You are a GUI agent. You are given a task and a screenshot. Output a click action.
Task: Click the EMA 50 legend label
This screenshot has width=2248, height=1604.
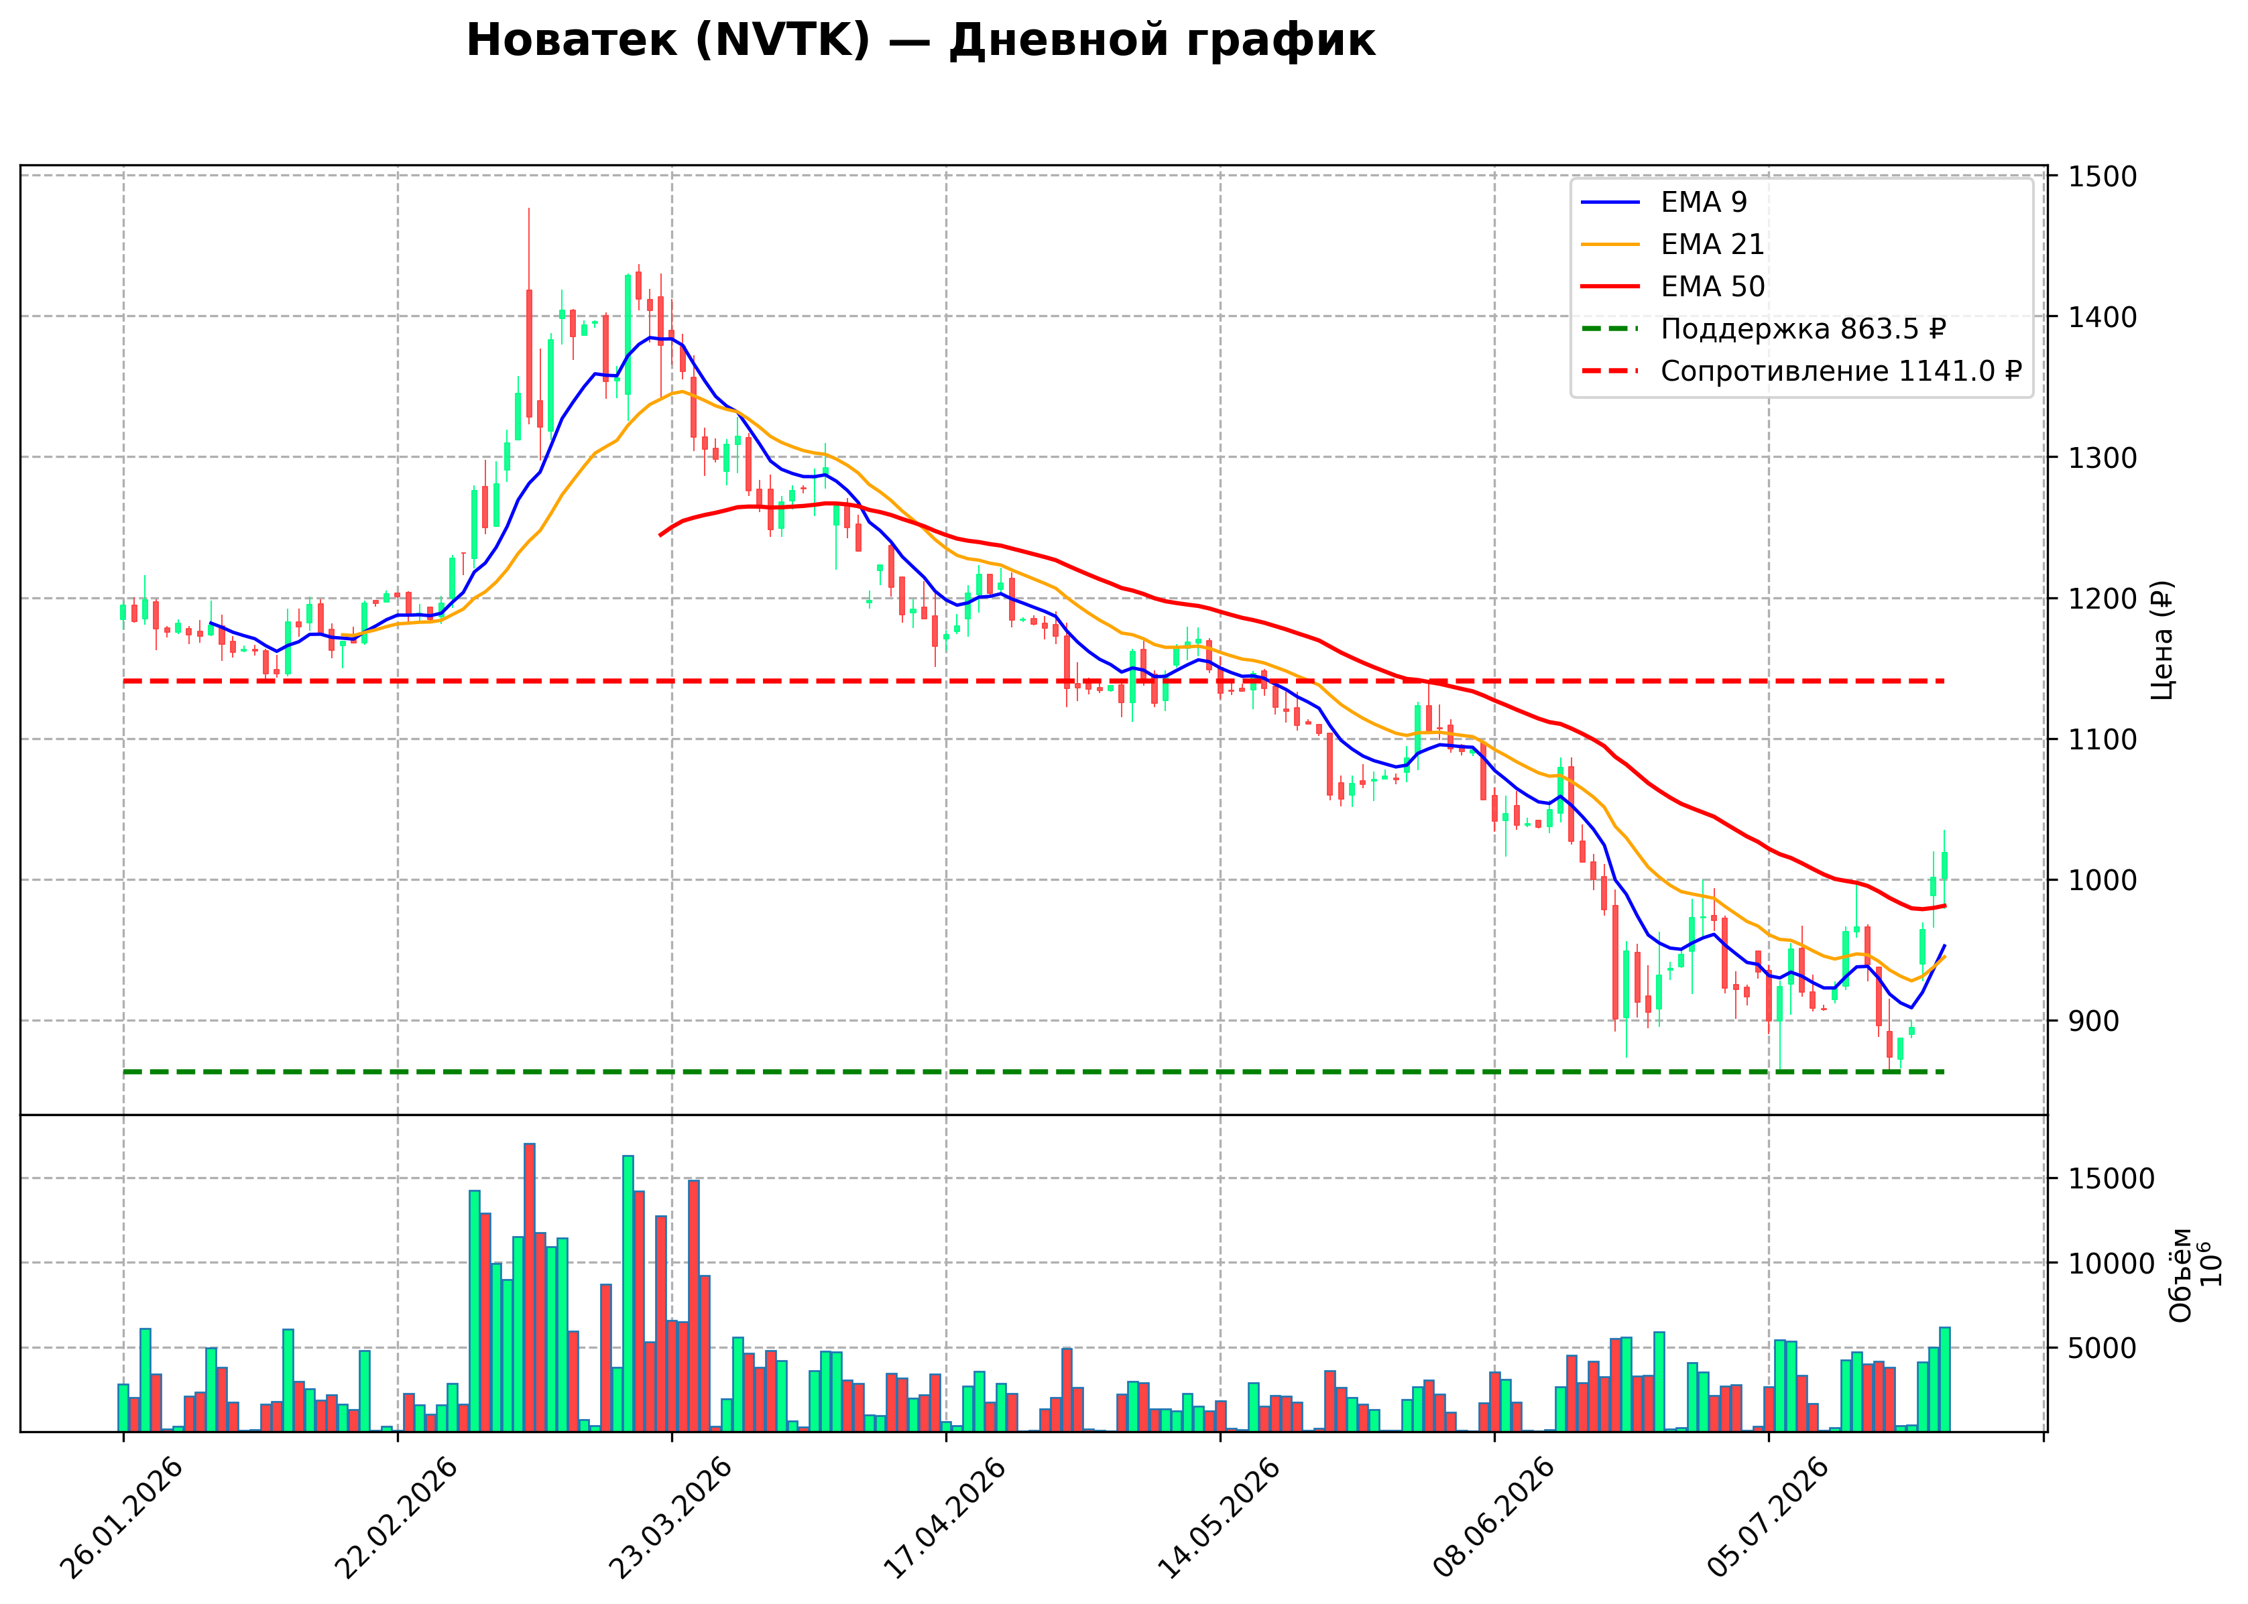(1713, 286)
